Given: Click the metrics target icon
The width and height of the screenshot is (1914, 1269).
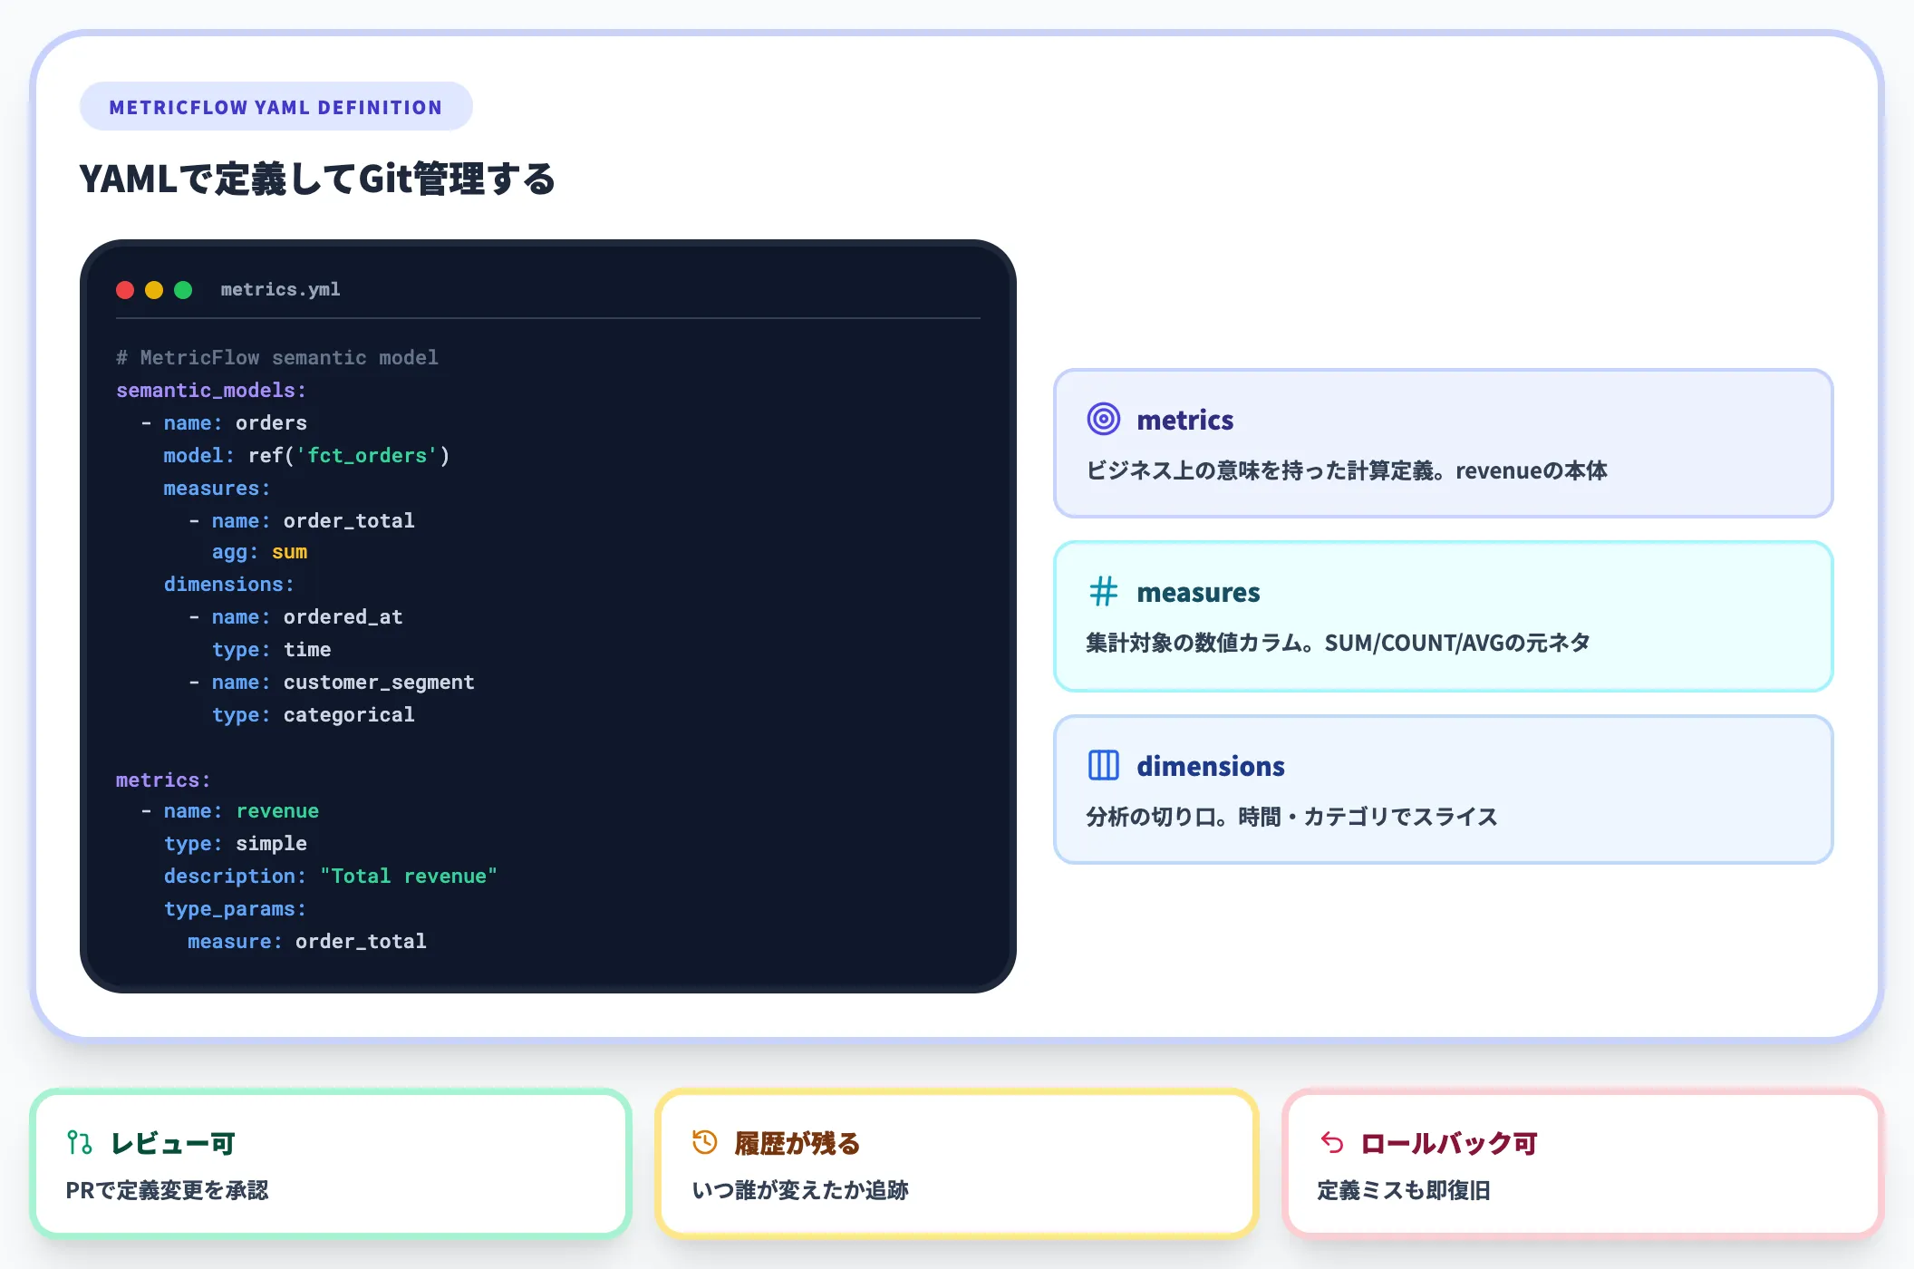Looking at the screenshot, I should 1102,420.
